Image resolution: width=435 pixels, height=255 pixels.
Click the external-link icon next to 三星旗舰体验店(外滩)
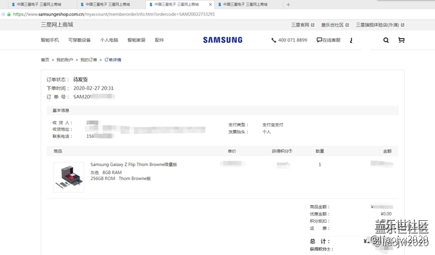[x=402, y=25]
